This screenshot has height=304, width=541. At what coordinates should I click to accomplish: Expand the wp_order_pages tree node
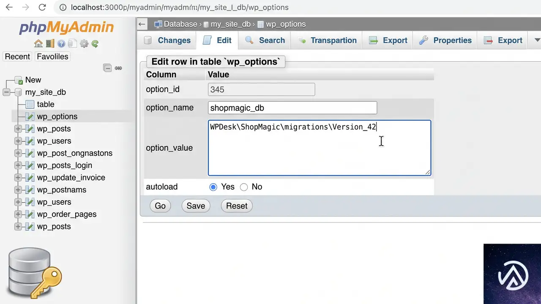tap(18, 214)
